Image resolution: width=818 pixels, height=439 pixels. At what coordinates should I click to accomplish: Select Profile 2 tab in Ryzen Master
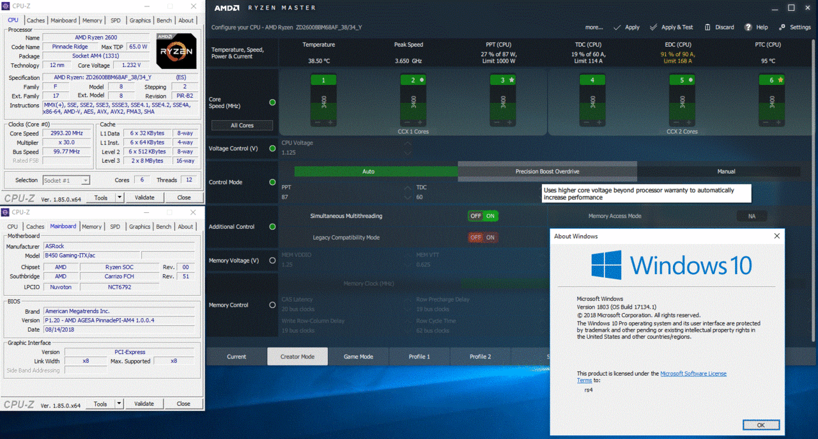tap(481, 357)
